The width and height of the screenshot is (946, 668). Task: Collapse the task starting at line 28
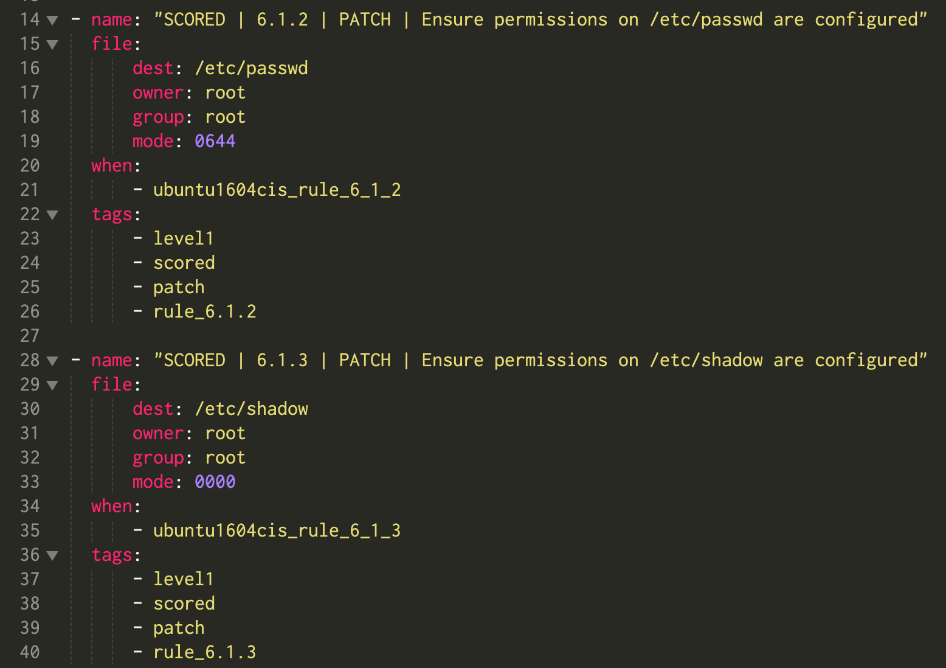(x=52, y=361)
